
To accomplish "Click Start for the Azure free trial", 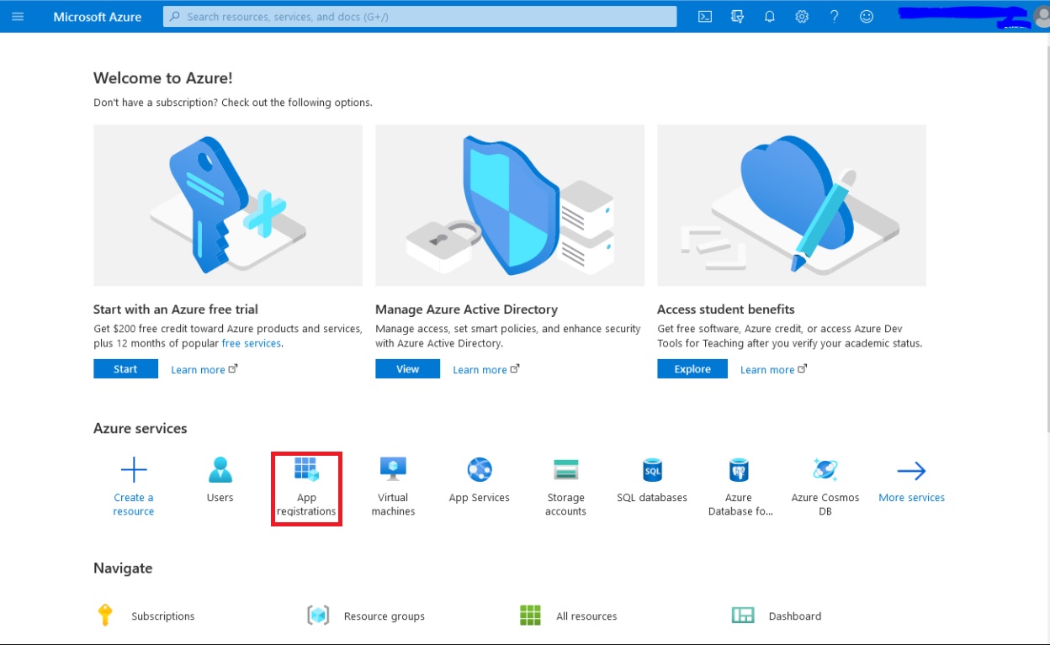I will click(125, 368).
